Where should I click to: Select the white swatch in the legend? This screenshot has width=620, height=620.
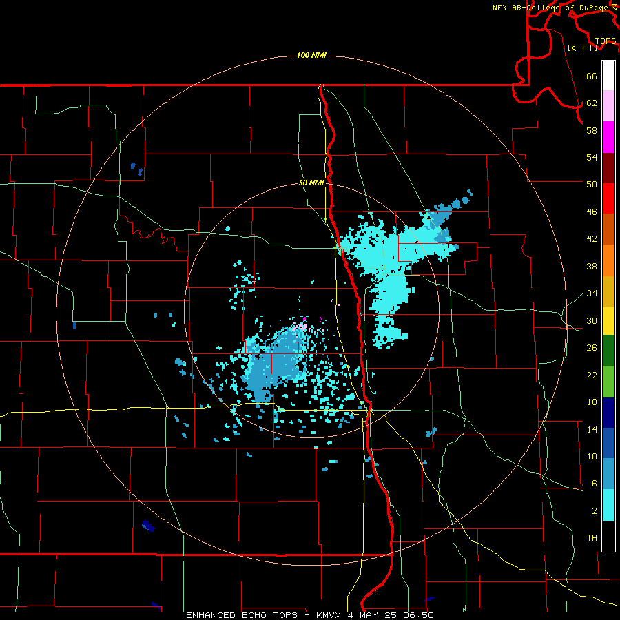click(608, 76)
